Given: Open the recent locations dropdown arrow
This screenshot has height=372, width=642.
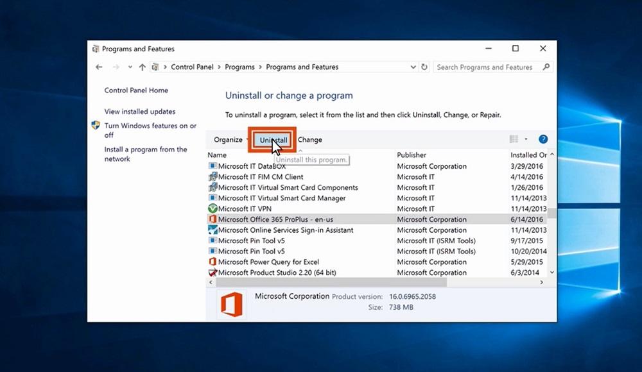Looking at the screenshot, I should click(130, 67).
